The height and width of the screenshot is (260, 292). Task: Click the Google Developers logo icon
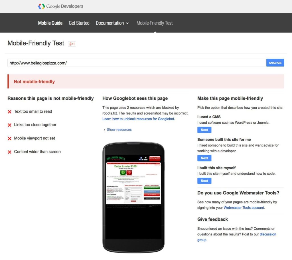(x=42, y=6)
